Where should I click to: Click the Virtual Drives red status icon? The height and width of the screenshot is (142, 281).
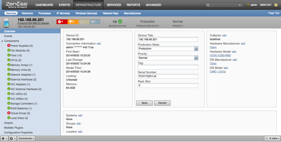8,113
